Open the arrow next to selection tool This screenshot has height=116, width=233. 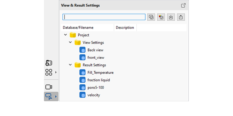[x=56, y=97]
